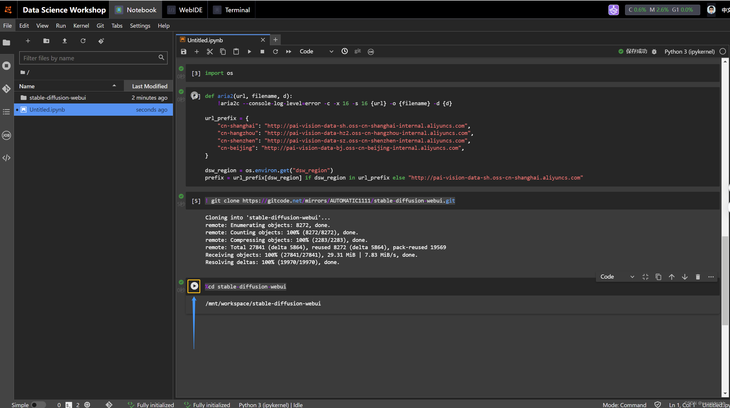The image size is (730, 408).
Task: Interrupt the kernel with the stop icon
Action: pyautogui.click(x=262, y=52)
